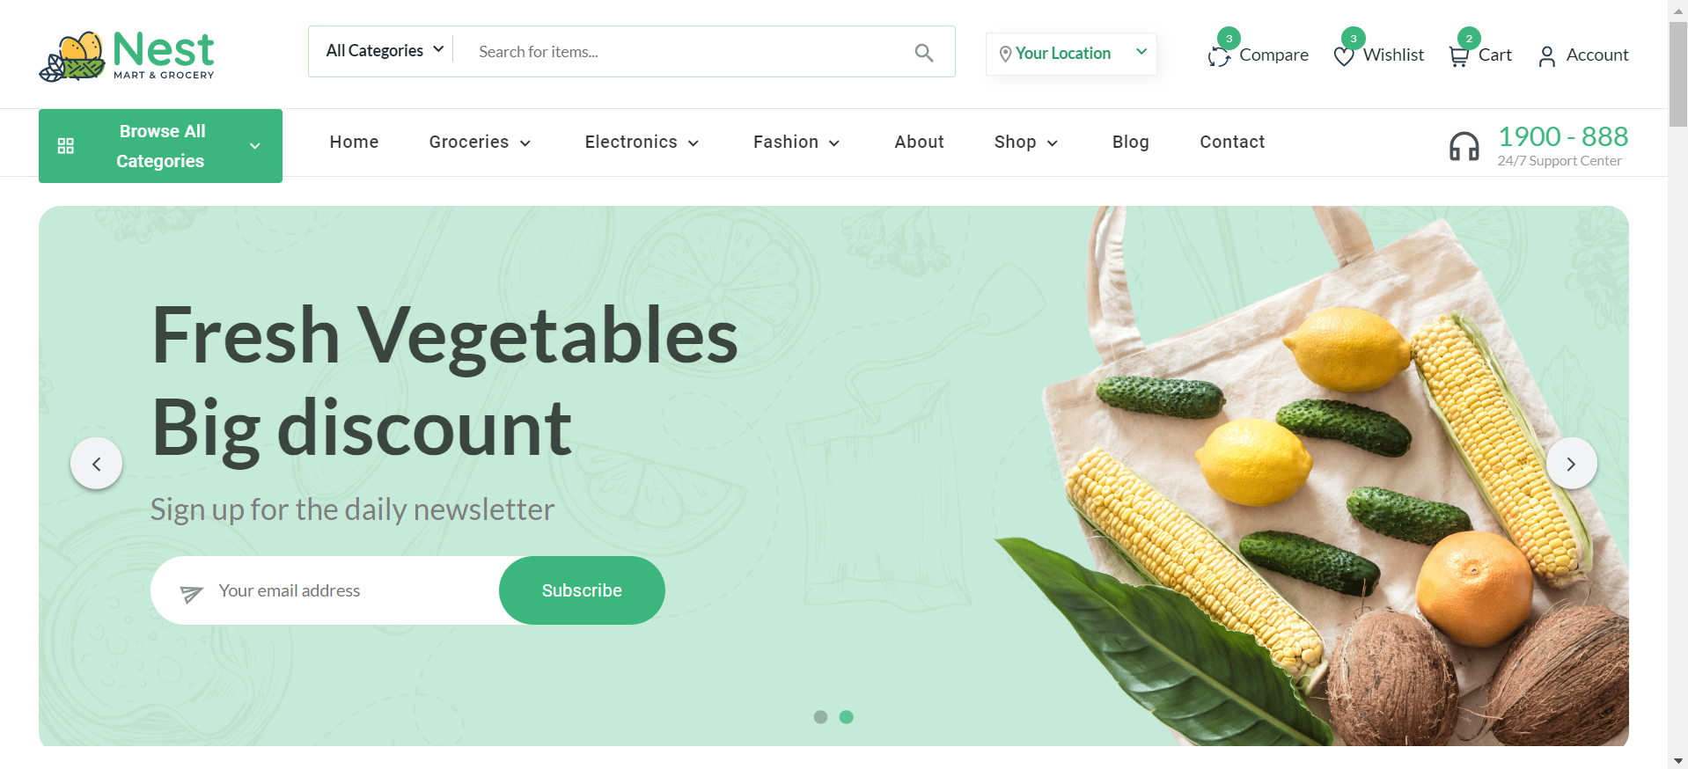Click the Account user icon
This screenshot has height=769, width=1688.
click(x=1547, y=56)
